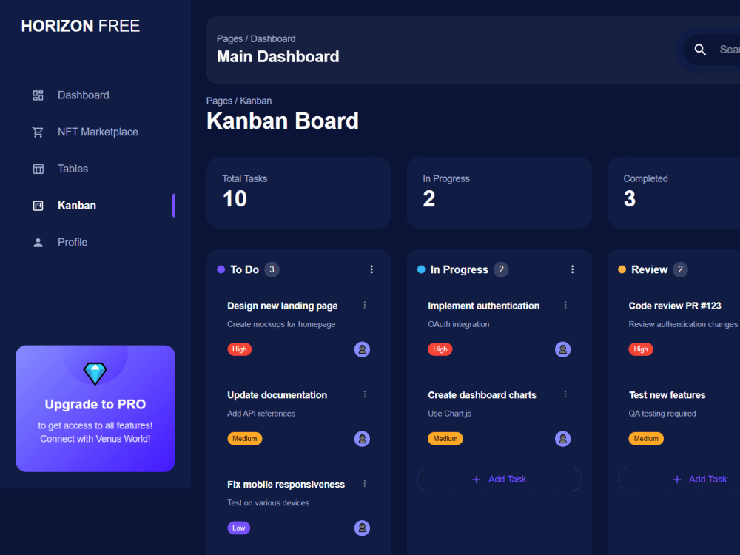Open options for Create dashboard charts task
This screenshot has width=740, height=555.
click(565, 394)
